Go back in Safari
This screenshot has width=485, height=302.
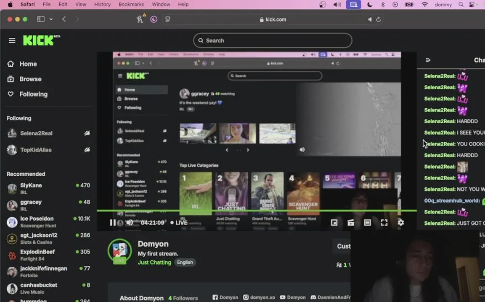[x=64, y=19]
